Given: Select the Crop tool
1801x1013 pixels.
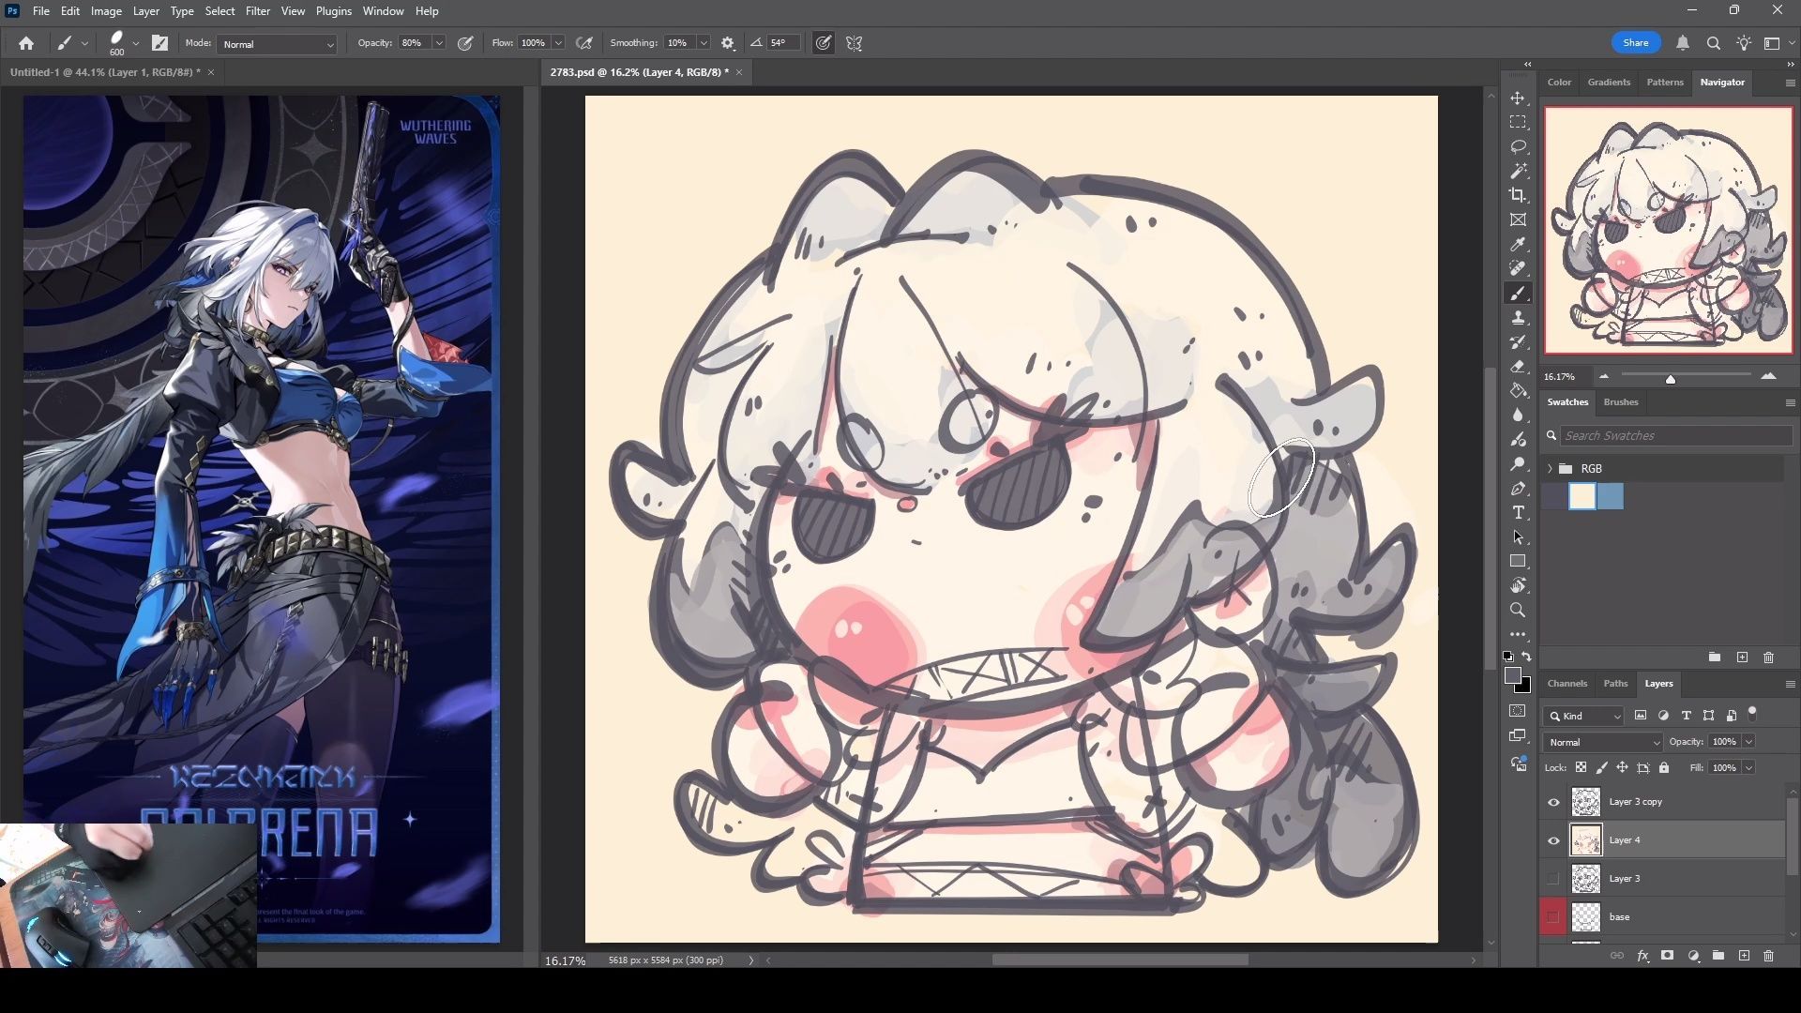Looking at the screenshot, I should (1518, 195).
